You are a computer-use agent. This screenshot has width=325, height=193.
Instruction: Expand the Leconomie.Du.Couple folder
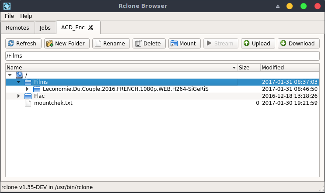[28, 89]
